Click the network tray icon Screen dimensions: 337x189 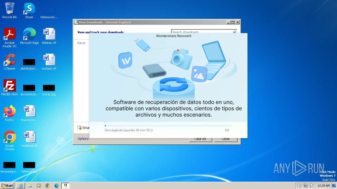coord(306,186)
